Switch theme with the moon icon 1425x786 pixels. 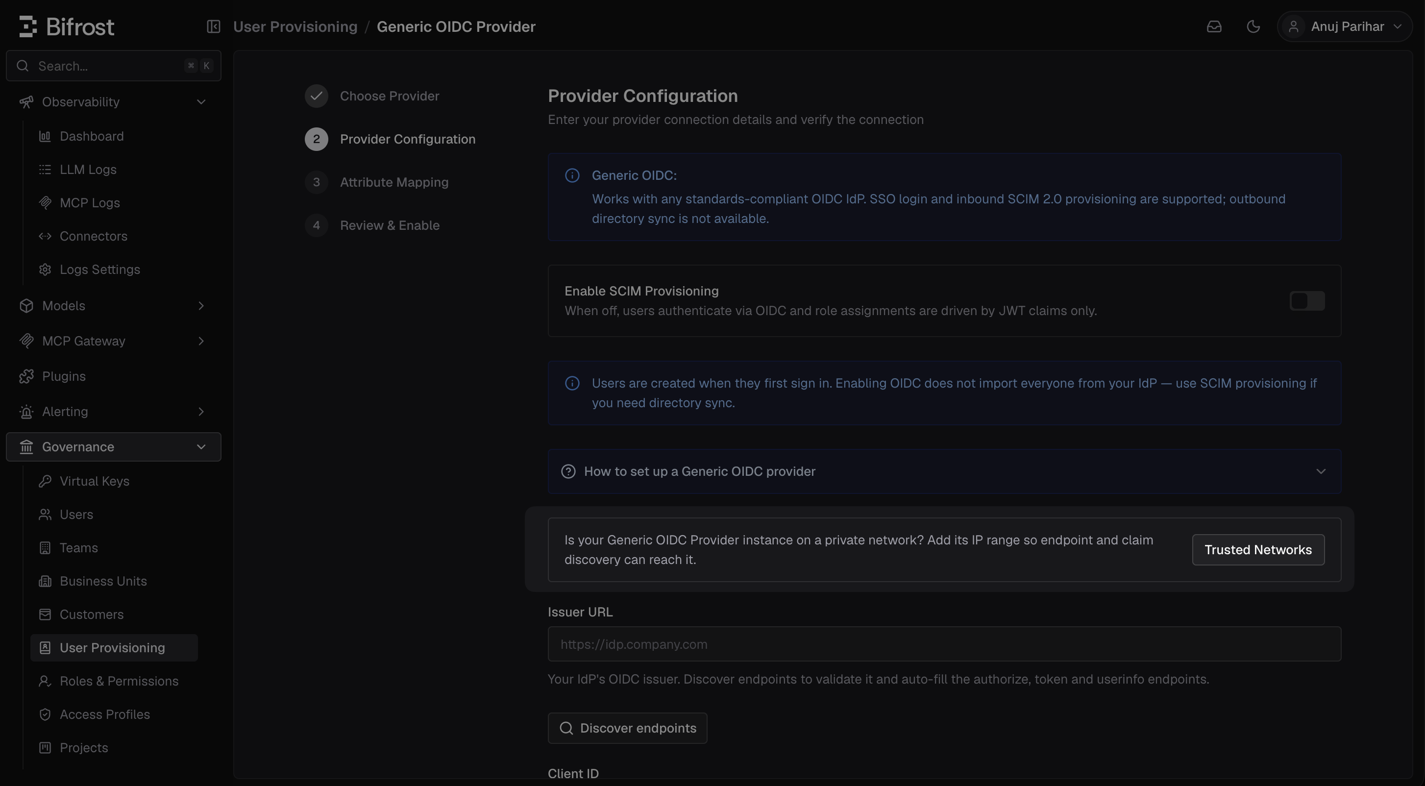click(x=1253, y=26)
